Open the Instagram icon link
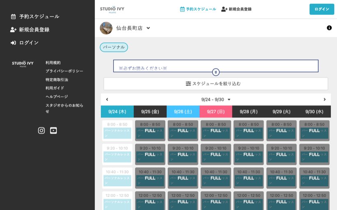 point(42,130)
